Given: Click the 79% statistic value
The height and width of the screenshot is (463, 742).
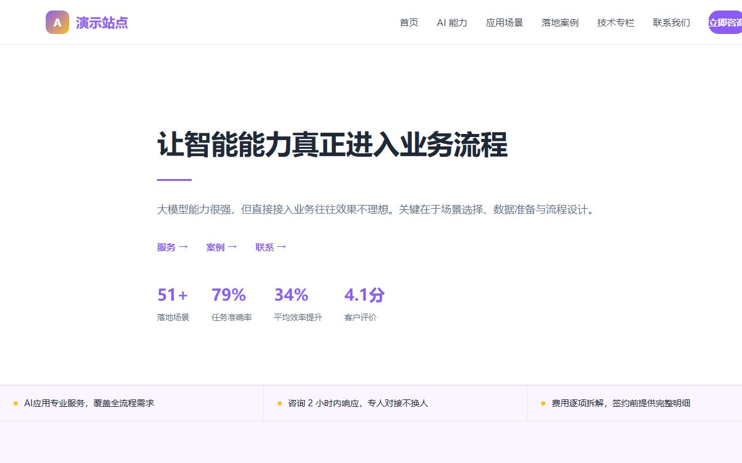Looking at the screenshot, I should (x=229, y=295).
